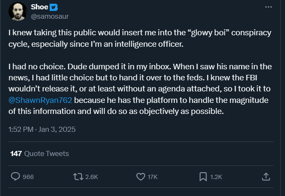This screenshot has height=196, width=285.
Task: Click the 17K likes count
Action: point(152,177)
